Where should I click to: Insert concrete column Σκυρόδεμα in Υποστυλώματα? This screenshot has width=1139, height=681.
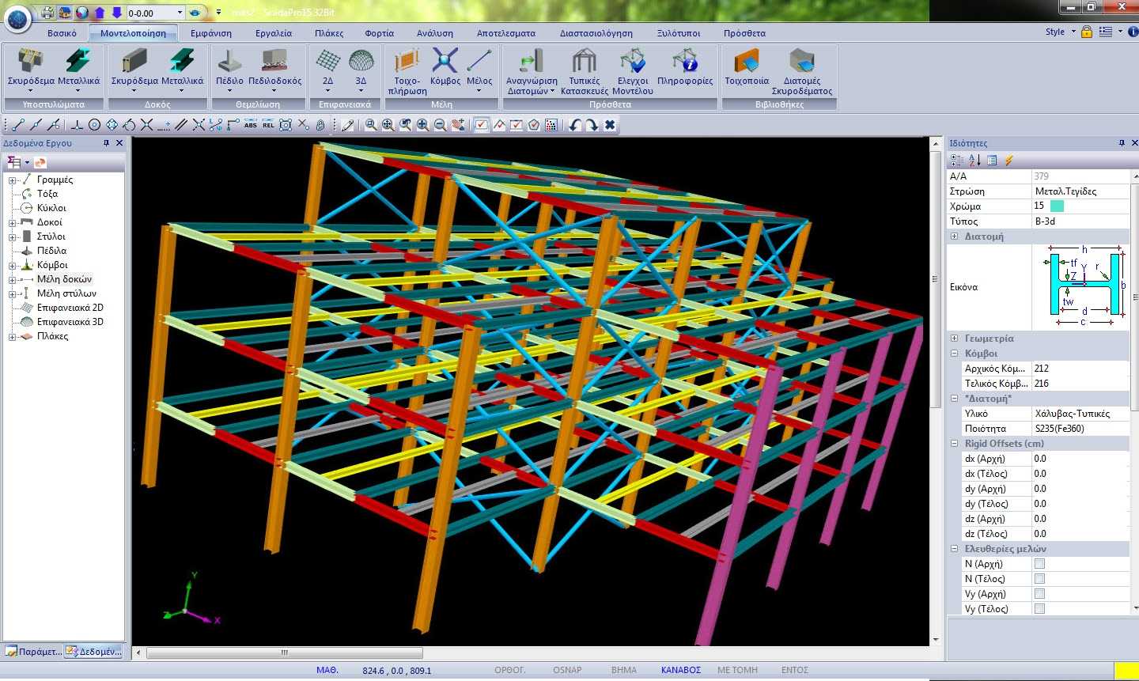point(31,68)
